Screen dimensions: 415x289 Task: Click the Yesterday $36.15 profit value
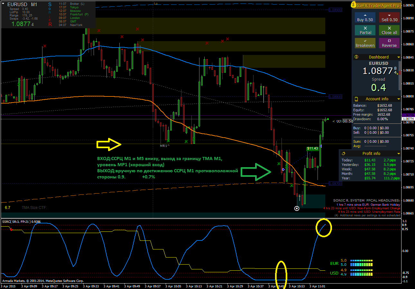370,165
